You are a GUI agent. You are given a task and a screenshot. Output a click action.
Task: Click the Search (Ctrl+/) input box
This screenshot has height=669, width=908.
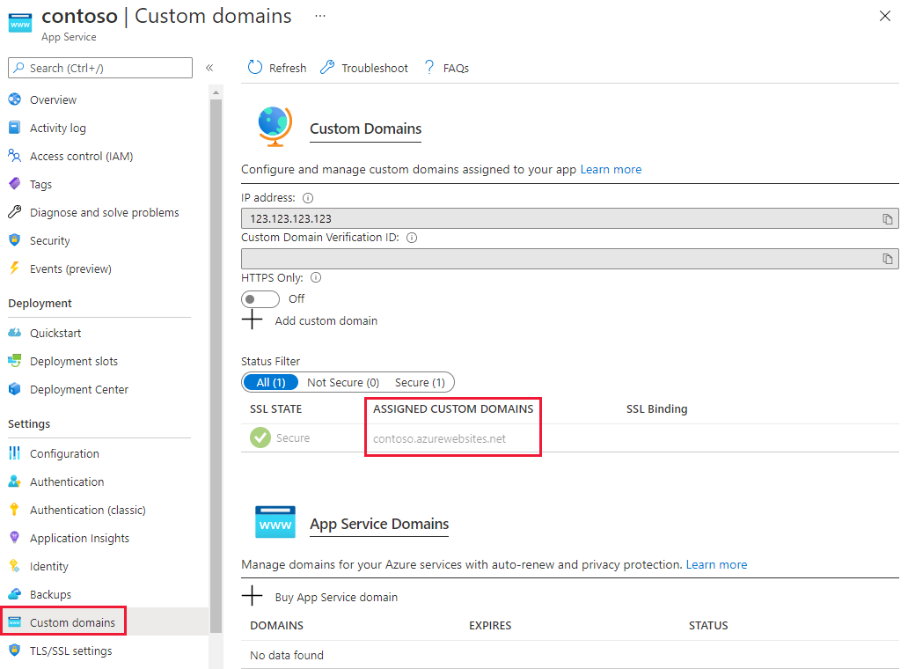[x=100, y=68]
